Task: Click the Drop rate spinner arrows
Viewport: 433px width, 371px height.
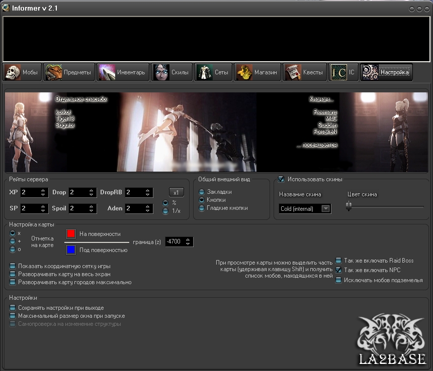Action: tap(92, 192)
